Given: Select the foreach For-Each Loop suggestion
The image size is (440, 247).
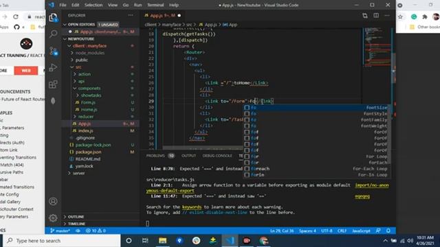Looking at the screenshot, I should [x=316, y=169].
